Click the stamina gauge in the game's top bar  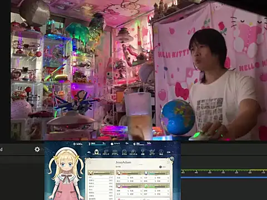tap(97, 144)
